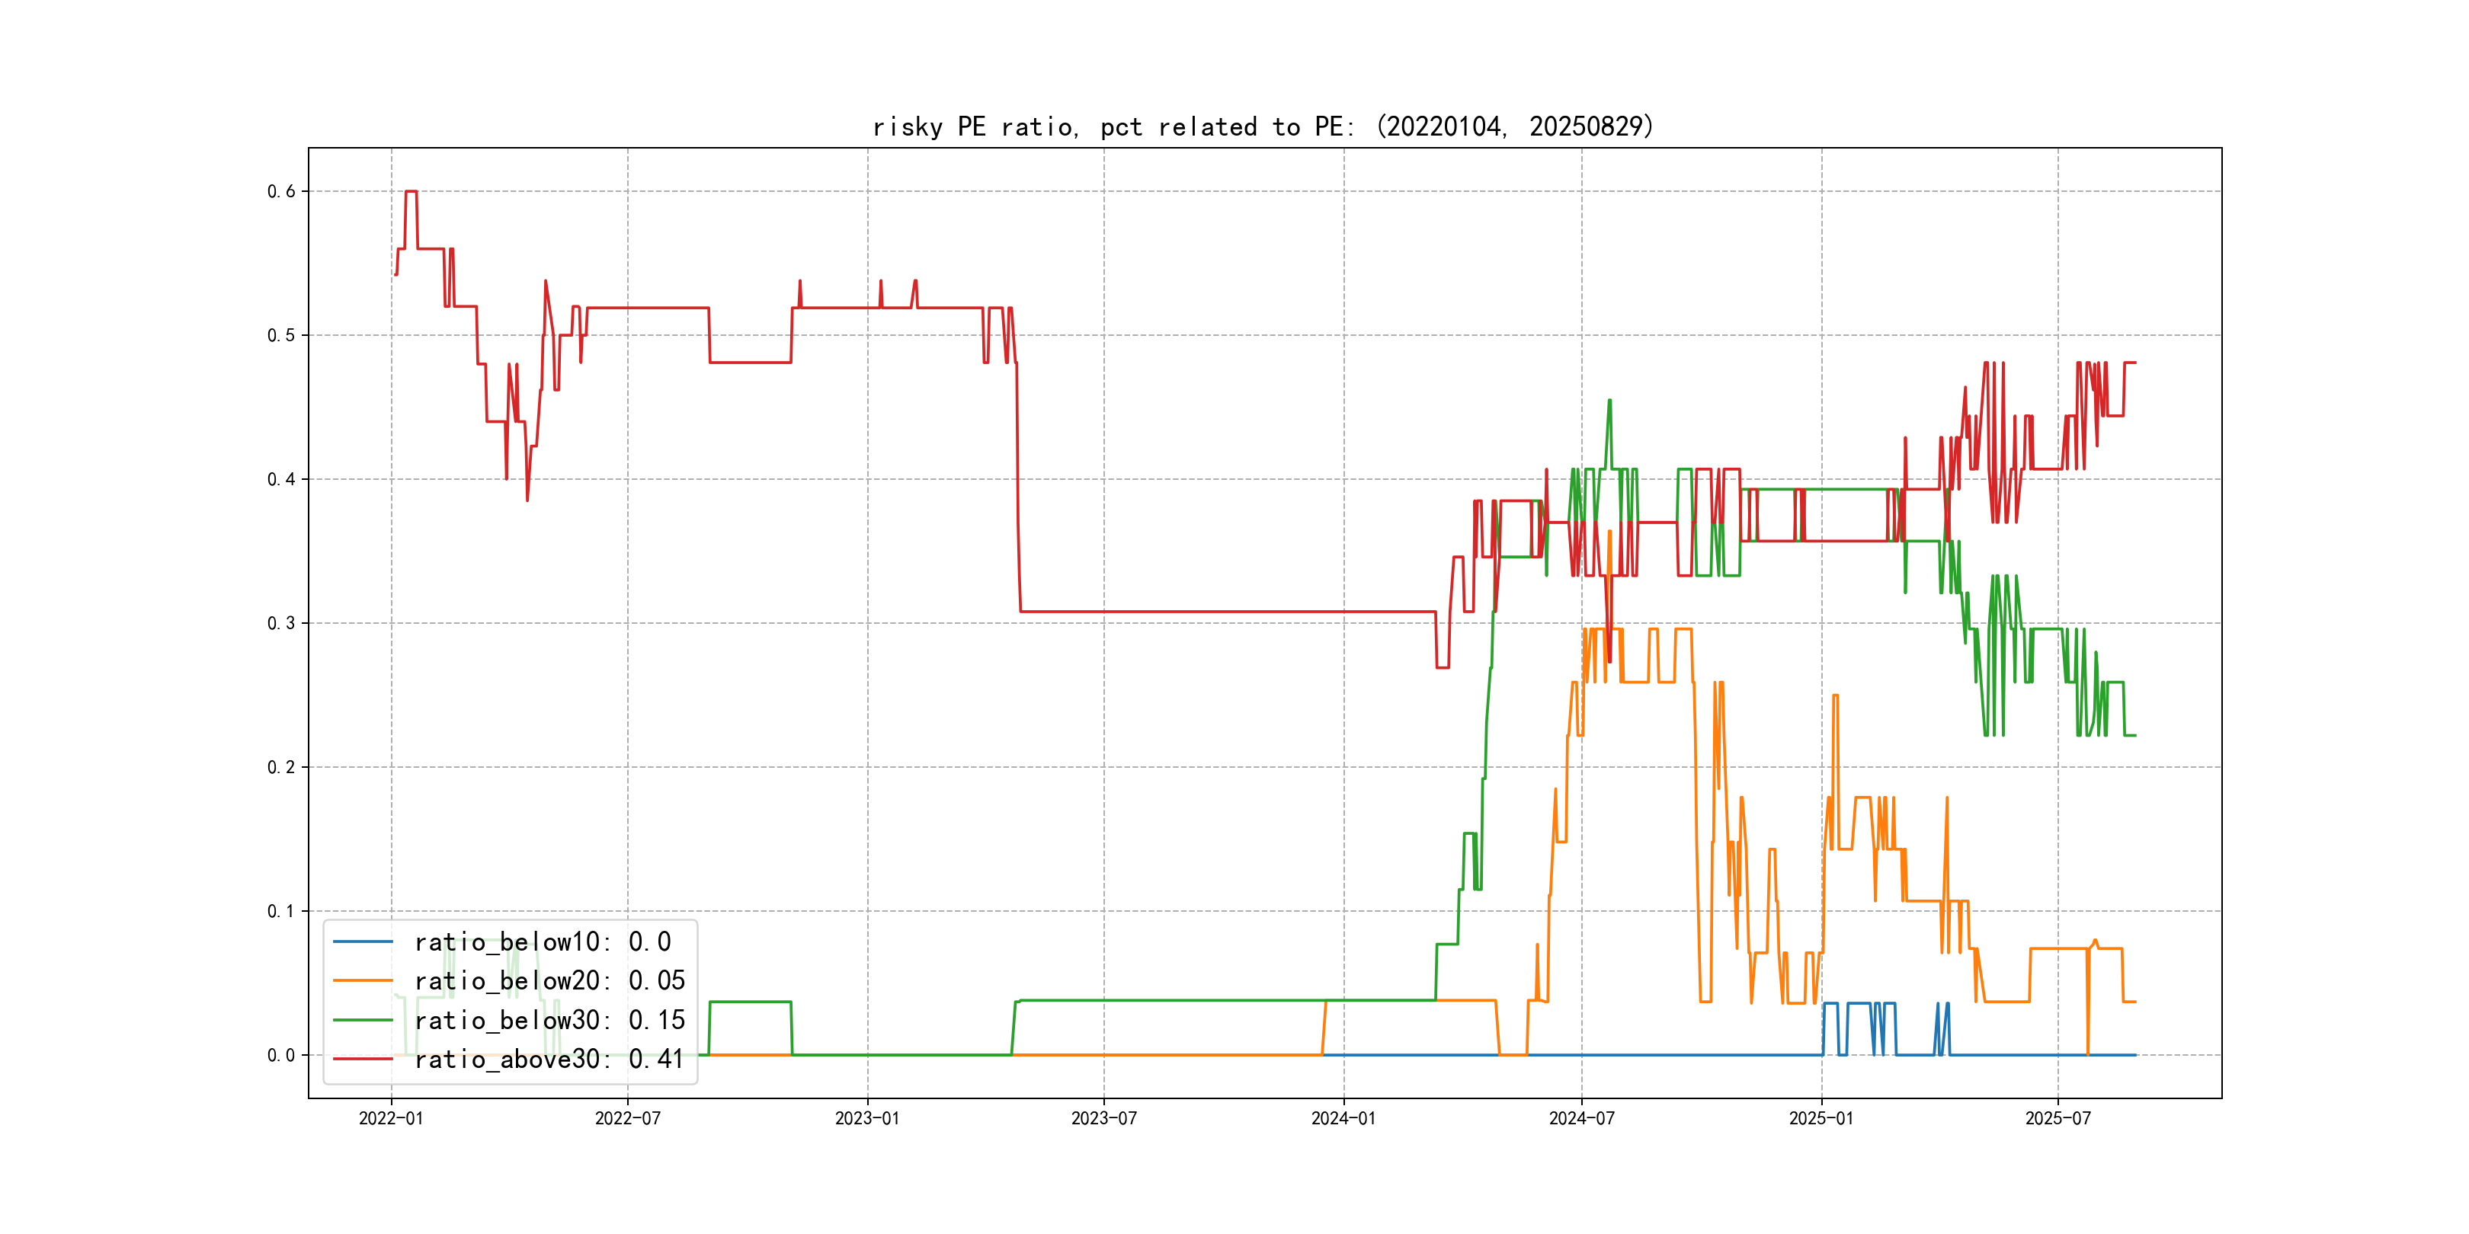Click the 2022-07 x-axis tick label
This screenshot has height=1234, width=2469.
tap(628, 1118)
